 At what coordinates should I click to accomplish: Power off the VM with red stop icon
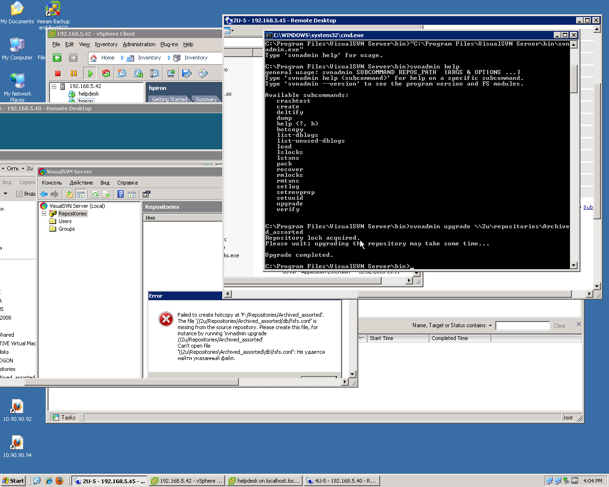58,73
